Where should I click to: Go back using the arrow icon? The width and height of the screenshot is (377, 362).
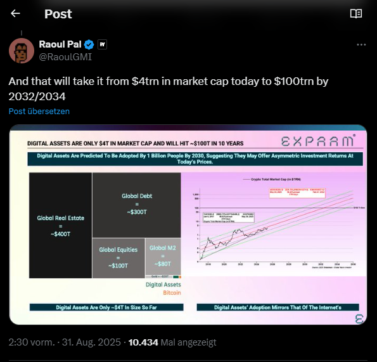[x=15, y=13]
